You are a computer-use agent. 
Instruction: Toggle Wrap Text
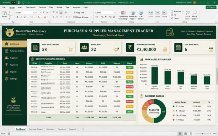(x=79, y=13)
